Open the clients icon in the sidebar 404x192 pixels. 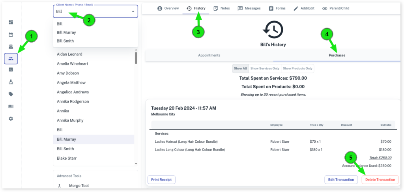tap(11, 58)
